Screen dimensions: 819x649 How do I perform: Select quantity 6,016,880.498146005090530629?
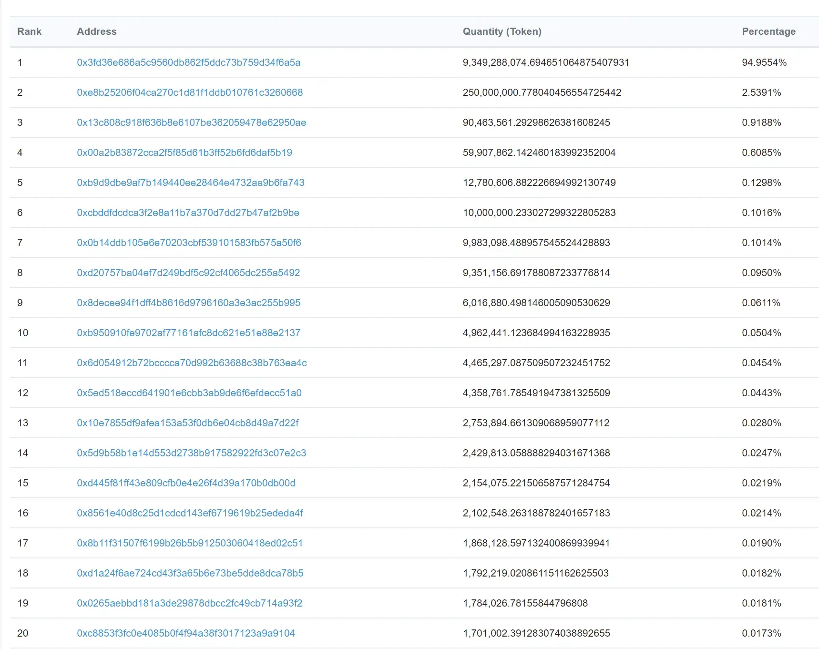(536, 303)
